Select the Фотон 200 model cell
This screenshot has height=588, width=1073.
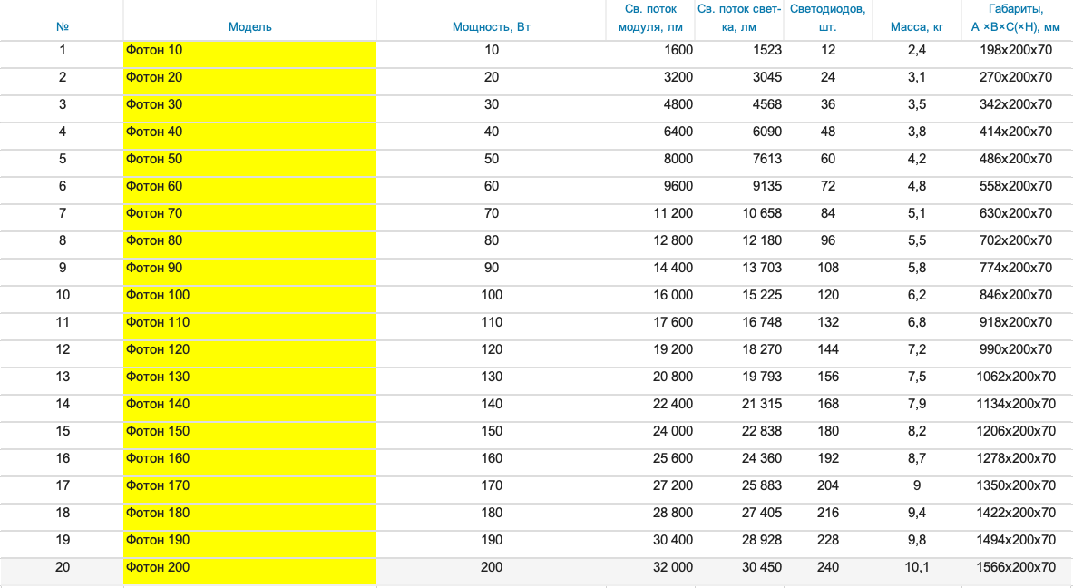tap(249, 572)
